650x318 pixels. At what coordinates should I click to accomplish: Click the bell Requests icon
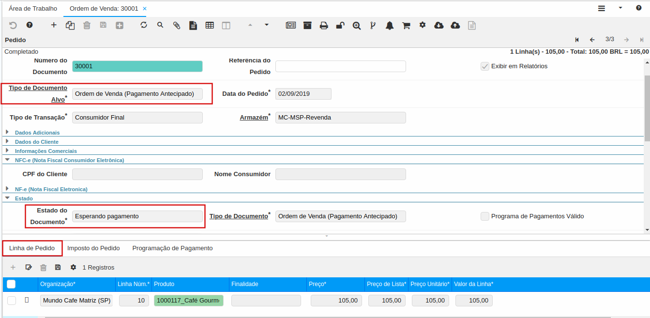point(390,26)
